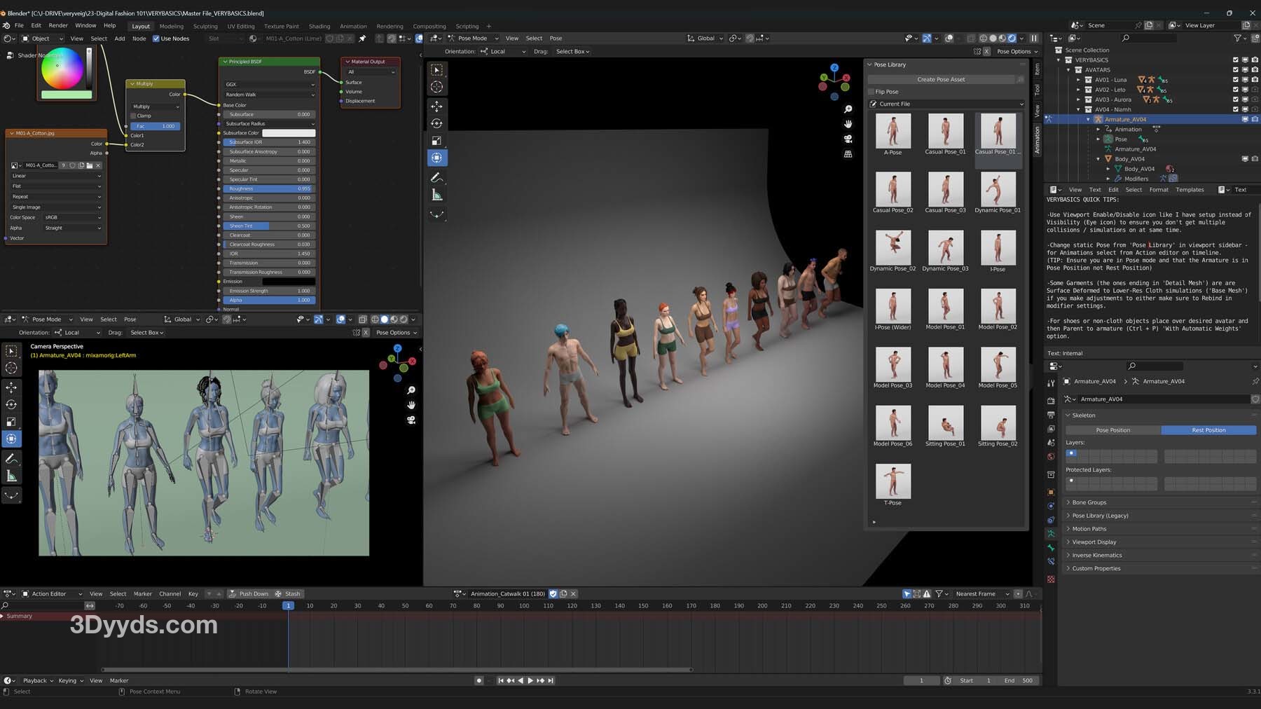Image resolution: width=1261 pixels, height=709 pixels.
Task: Open the Render menu
Action: 58,25
